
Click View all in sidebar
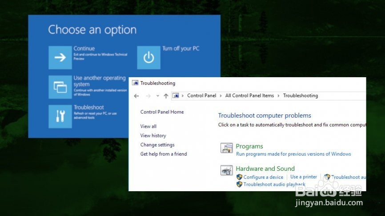point(148,126)
